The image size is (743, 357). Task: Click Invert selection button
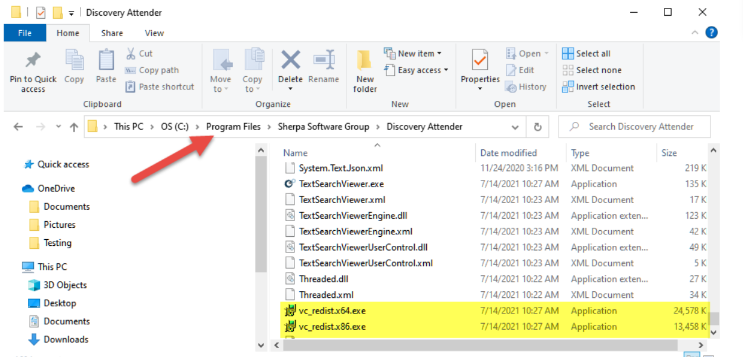pos(599,87)
